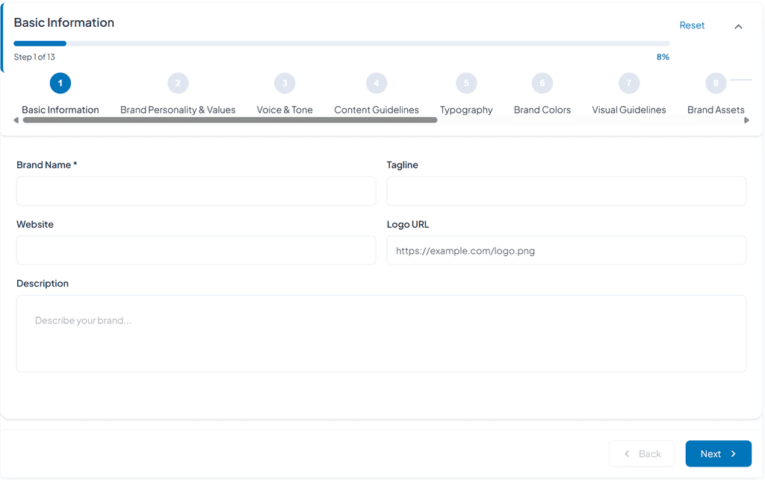
Task: Click the Reset link
Action: (692, 25)
